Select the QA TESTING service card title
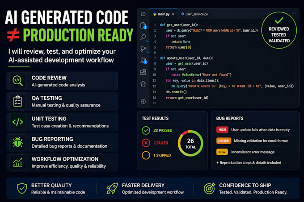 tap(47, 98)
